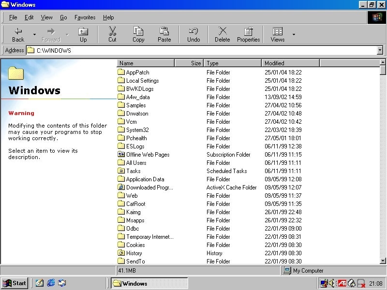Click the Paste clipboard icon
Image resolution: width=387 pixels, height=290 pixels.
[164, 34]
